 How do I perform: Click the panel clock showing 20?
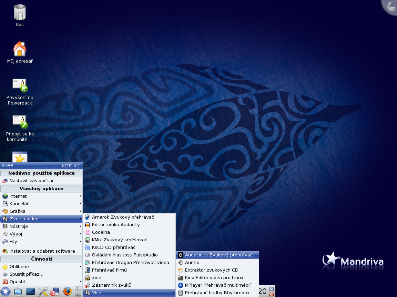tap(263, 291)
